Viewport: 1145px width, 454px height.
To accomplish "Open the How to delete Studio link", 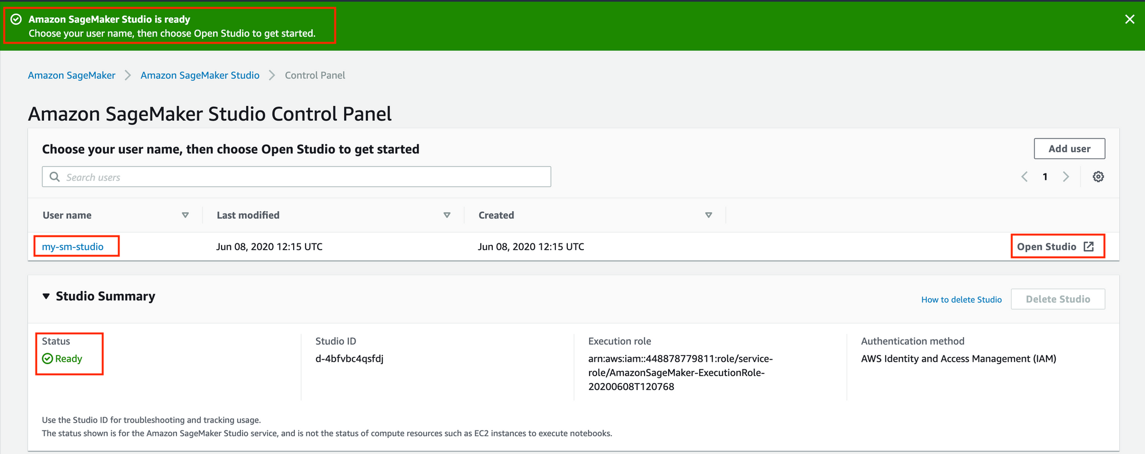I will pyautogui.click(x=961, y=299).
